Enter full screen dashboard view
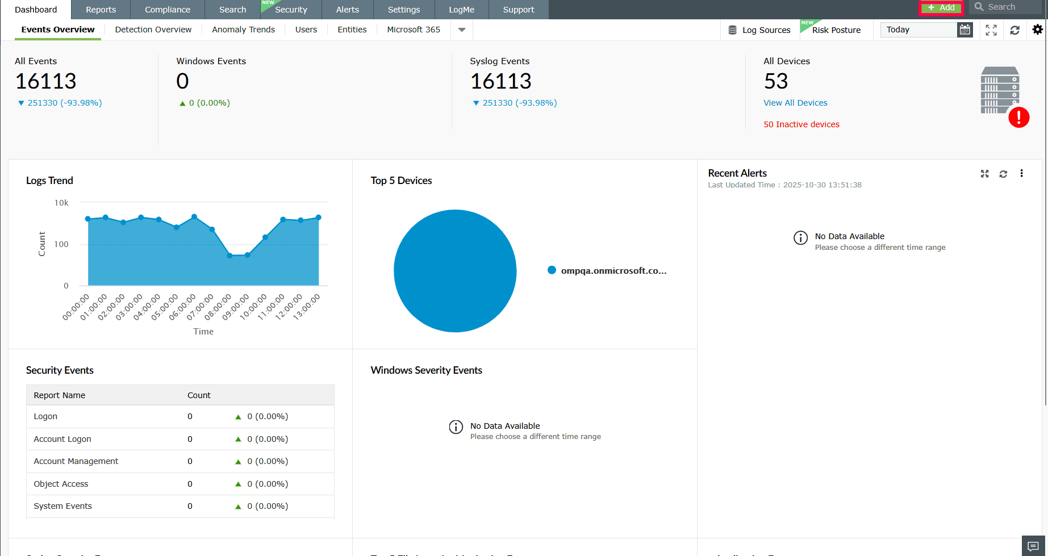Screen dimensions: 1048x556 (x=991, y=30)
